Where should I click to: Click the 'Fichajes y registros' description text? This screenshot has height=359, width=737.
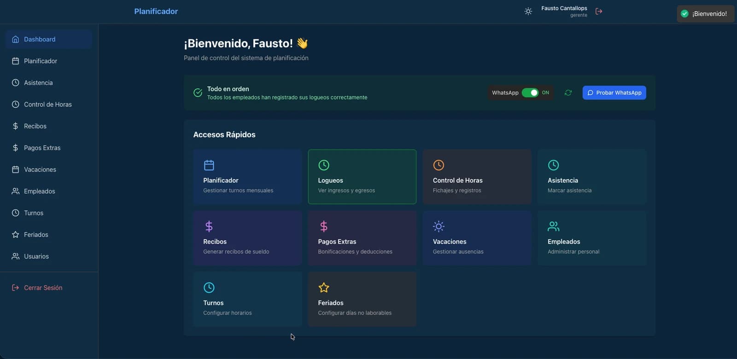[457, 191]
